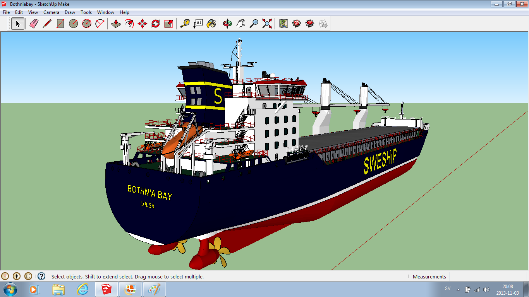Select the Orbit camera tool

point(228,24)
